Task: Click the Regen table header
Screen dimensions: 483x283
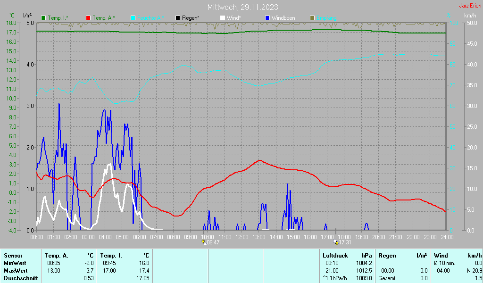Action: (x=387, y=256)
